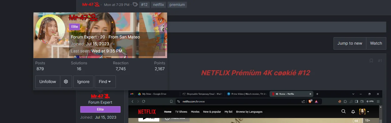Click the netflix tag
The image size is (391, 123).
(158, 5)
